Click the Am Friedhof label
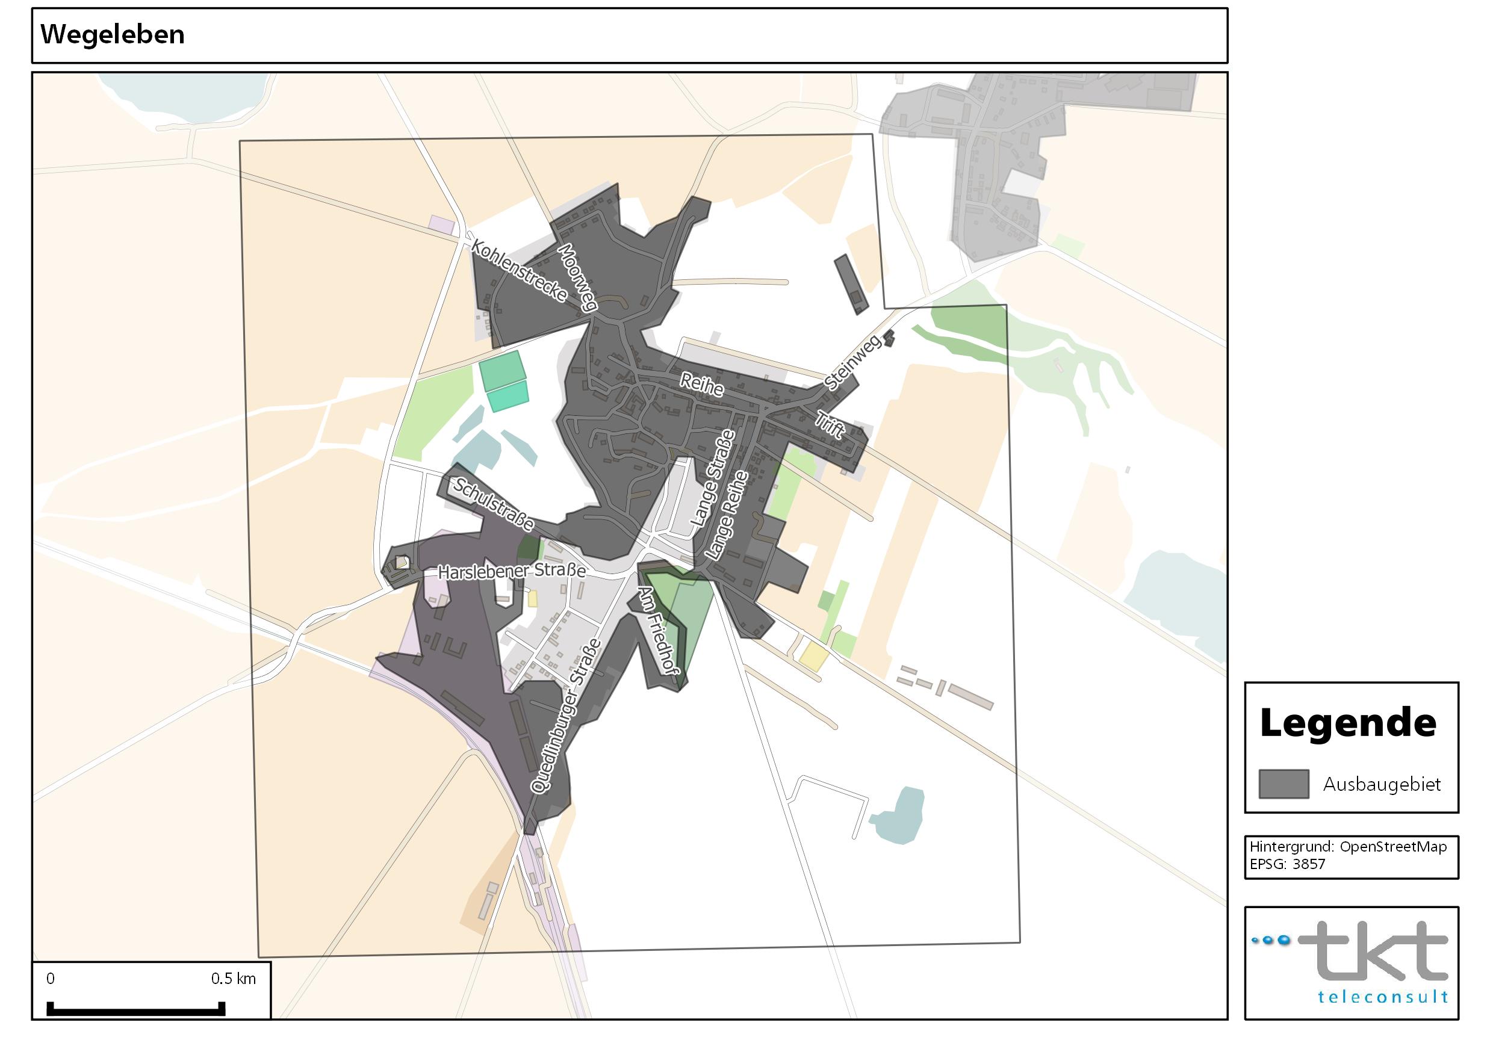The width and height of the screenshot is (1493, 1052). click(656, 630)
